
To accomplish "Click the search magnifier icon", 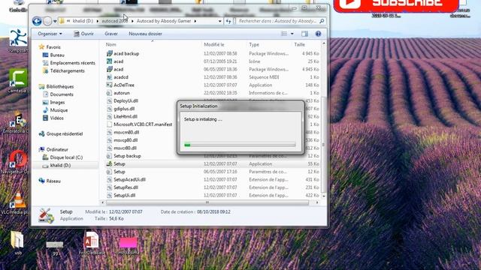I will 322,21.
